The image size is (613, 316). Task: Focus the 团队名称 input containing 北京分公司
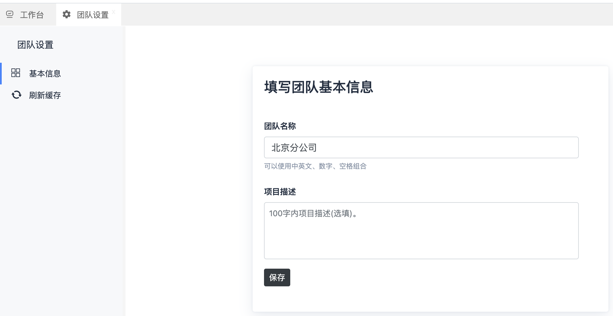pyautogui.click(x=421, y=147)
